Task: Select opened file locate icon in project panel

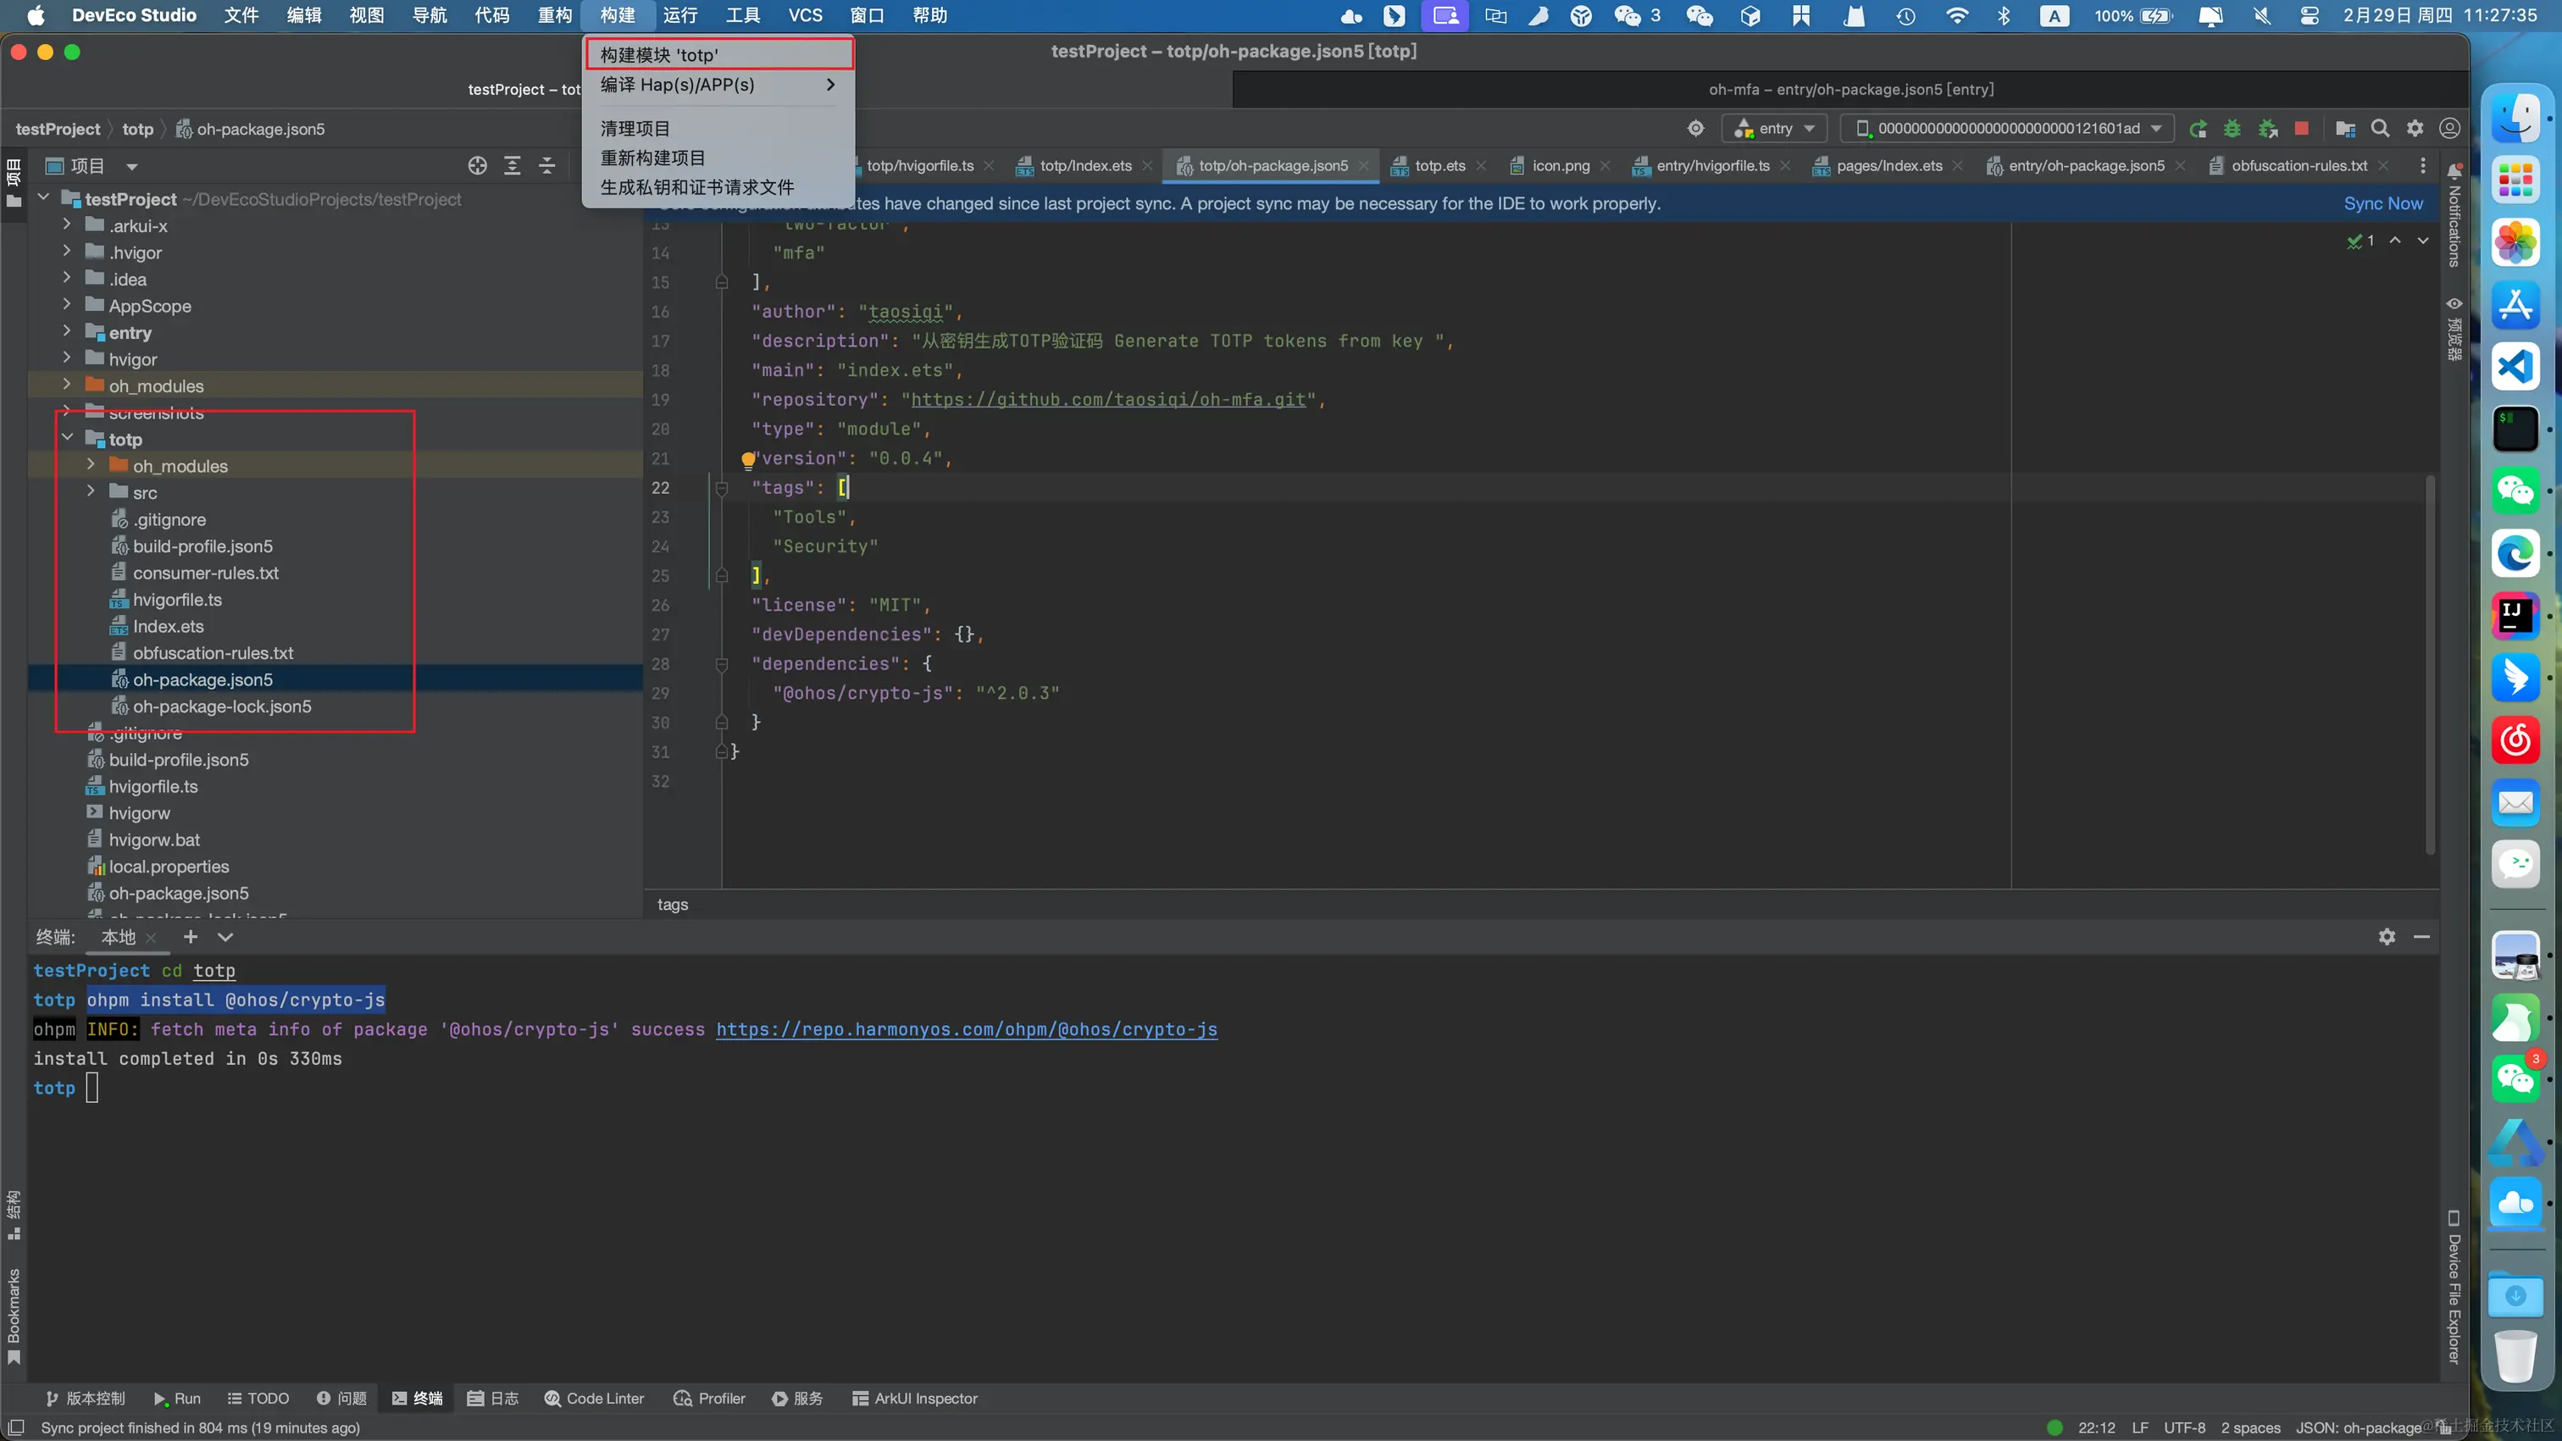Action: pyautogui.click(x=477, y=166)
